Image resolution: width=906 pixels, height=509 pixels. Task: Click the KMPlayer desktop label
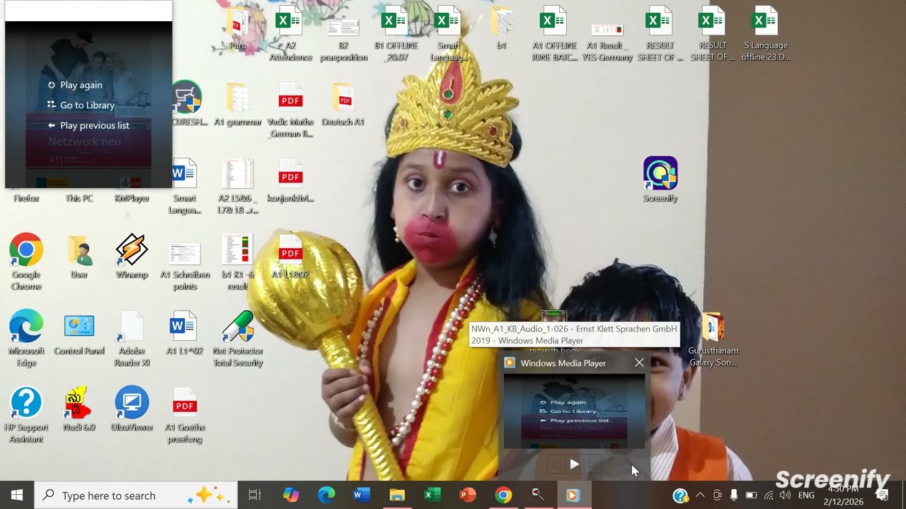coord(132,198)
